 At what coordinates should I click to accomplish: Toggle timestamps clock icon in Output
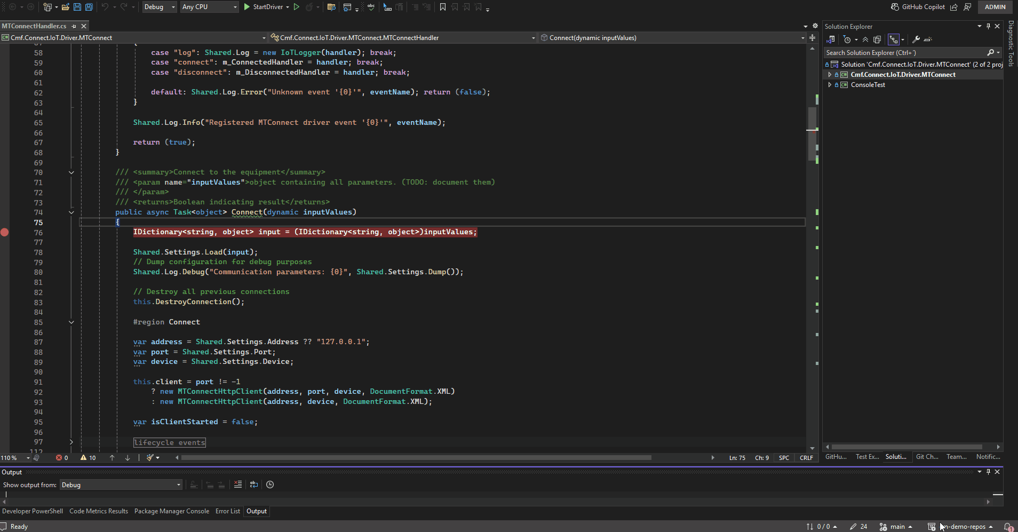coord(270,485)
